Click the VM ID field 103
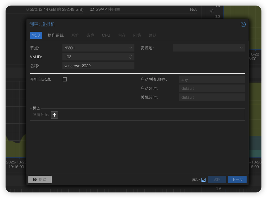 tap(94, 57)
